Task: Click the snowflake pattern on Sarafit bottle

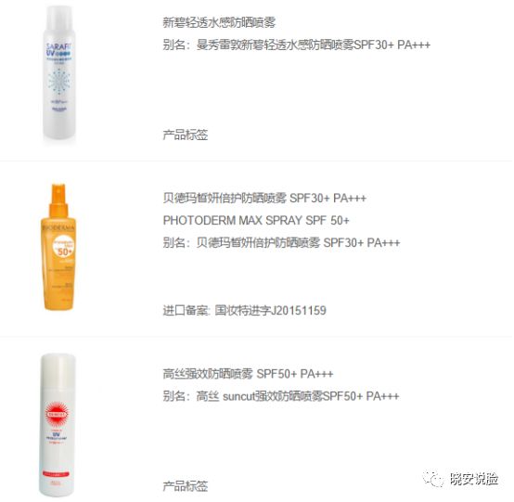Action: [59, 82]
